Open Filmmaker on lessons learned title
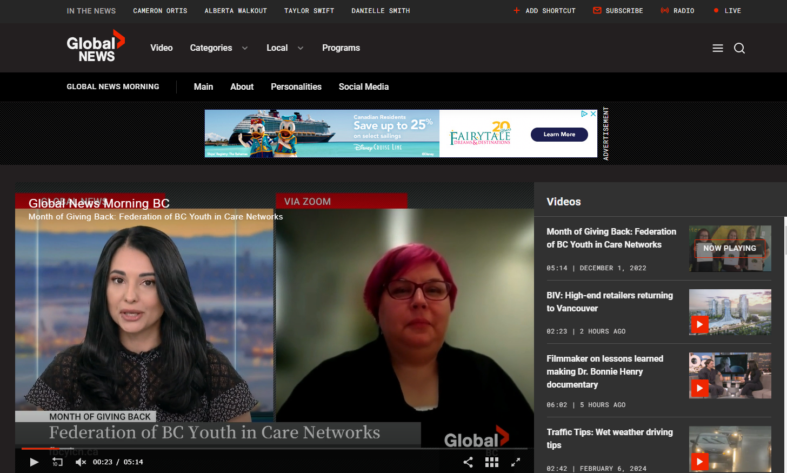Screen dimensions: 787x473 [605, 371]
